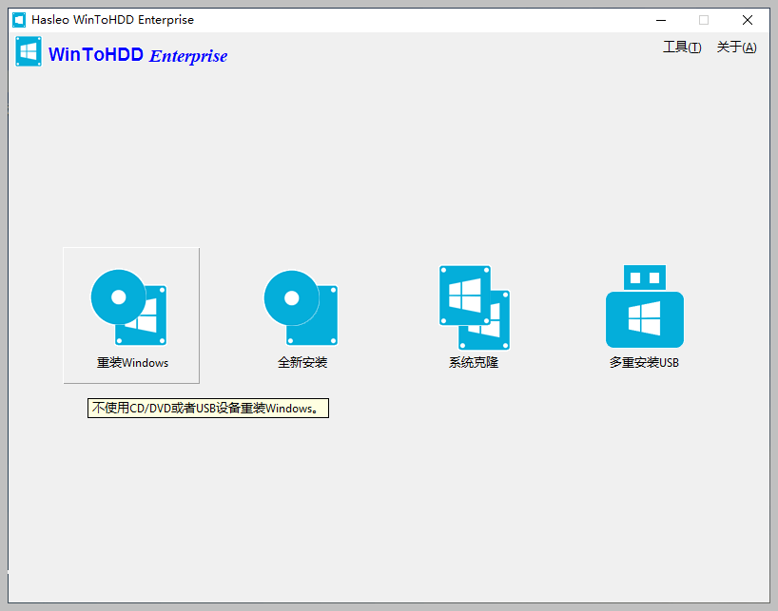Open the 关于(A) About menu
The height and width of the screenshot is (611, 778).
737,48
